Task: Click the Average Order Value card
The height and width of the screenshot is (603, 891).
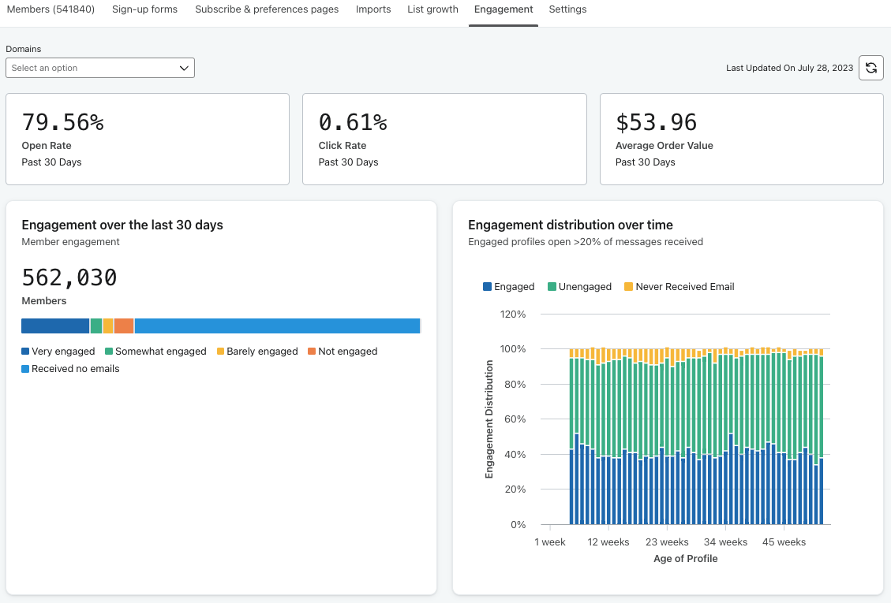Action: pyautogui.click(x=741, y=140)
